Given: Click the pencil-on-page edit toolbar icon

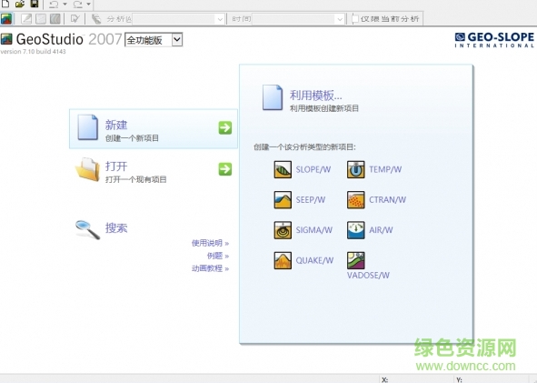Looking at the screenshot, I should point(75,18).
